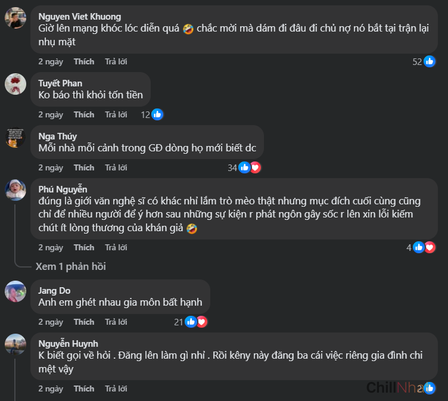Click like reaction icon on Phú Nguyễn's comment
The image size is (448, 401).
coord(419,247)
